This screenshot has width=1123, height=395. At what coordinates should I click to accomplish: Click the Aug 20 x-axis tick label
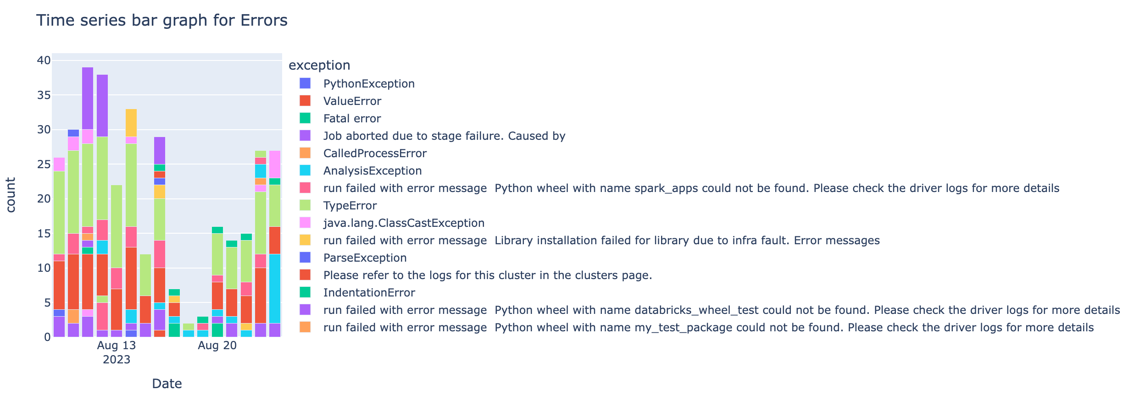217,346
